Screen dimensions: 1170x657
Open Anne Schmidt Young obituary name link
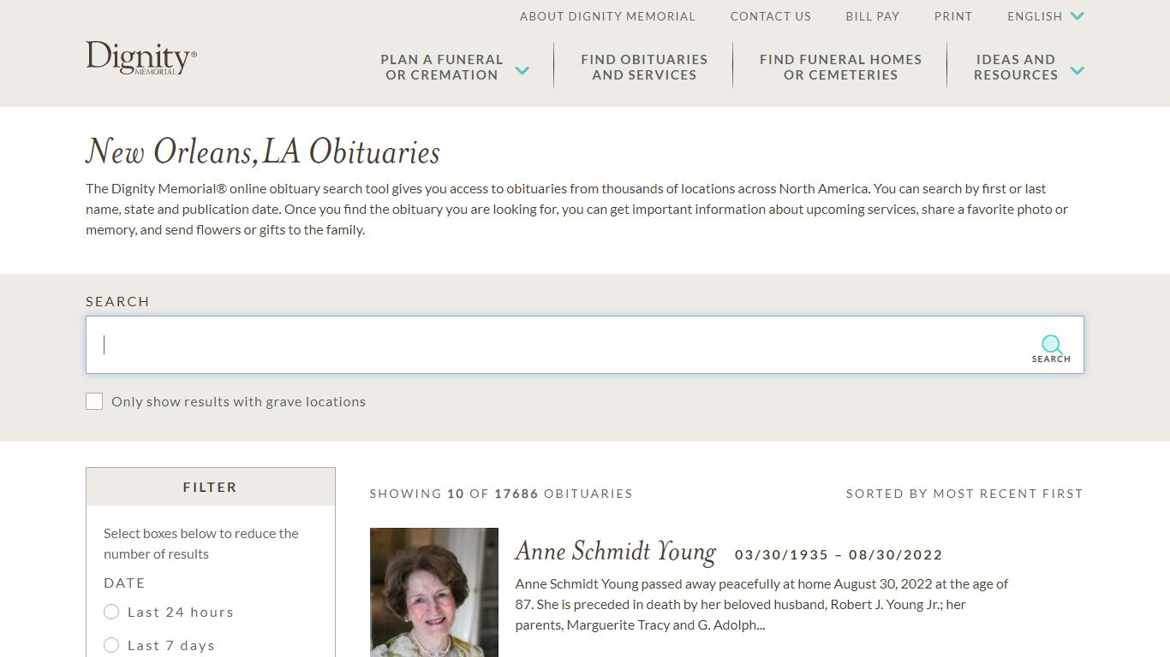point(616,552)
